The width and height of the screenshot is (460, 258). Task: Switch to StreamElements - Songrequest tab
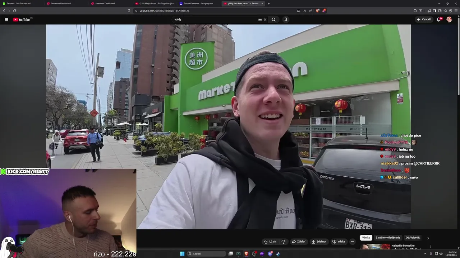tap(199, 4)
